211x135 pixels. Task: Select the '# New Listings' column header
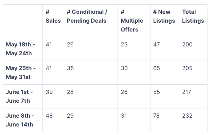pos(164,16)
